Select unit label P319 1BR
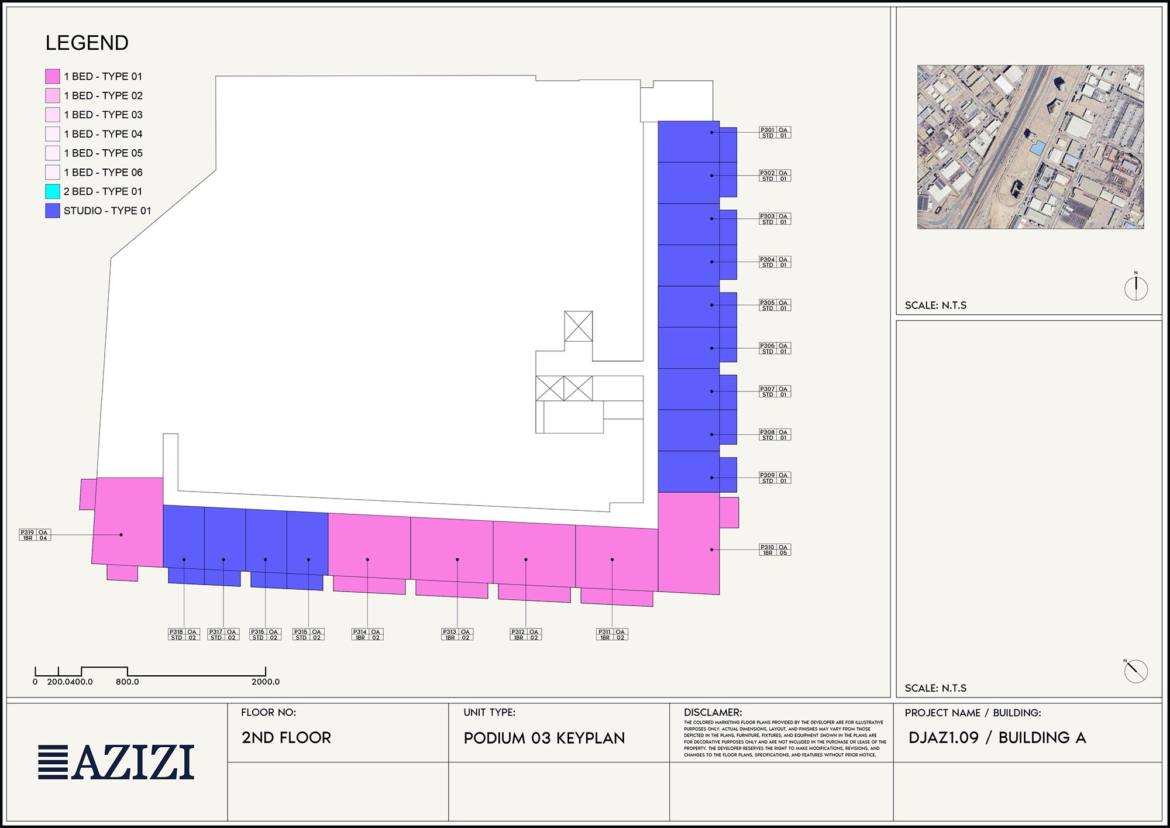Screen dimensions: 1170x828 [x=35, y=535]
